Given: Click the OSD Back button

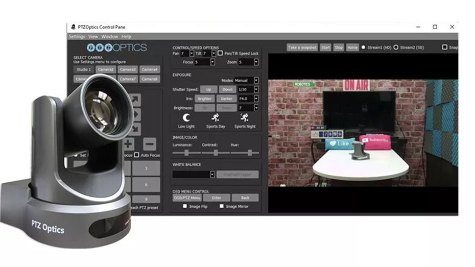Looking at the screenshot, I should click(245, 198).
